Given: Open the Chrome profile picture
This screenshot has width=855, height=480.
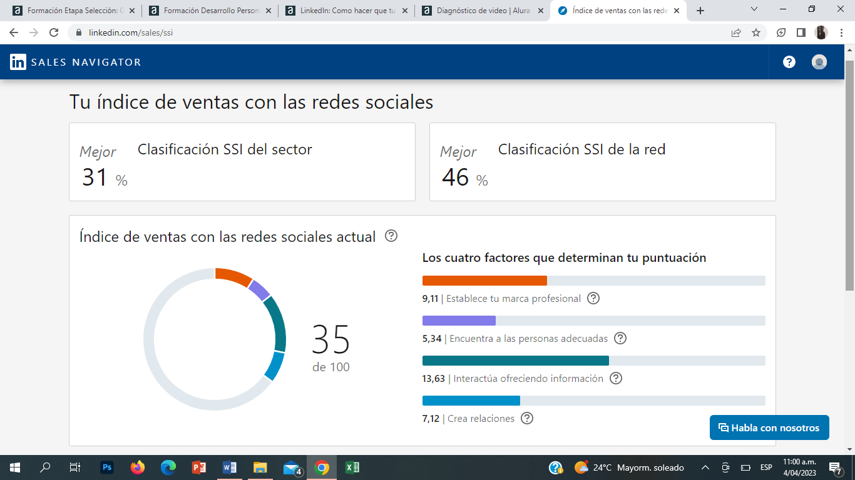Looking at the screenshot, I should click(x=821, y=32).
